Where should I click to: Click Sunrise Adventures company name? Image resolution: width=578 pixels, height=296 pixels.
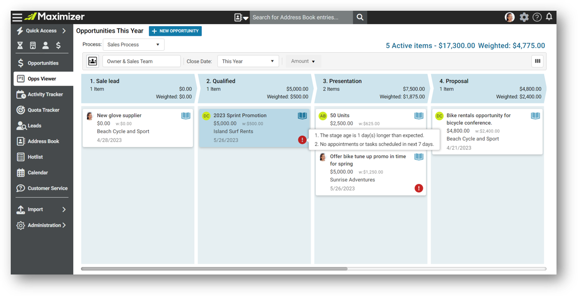click(352, 180)
